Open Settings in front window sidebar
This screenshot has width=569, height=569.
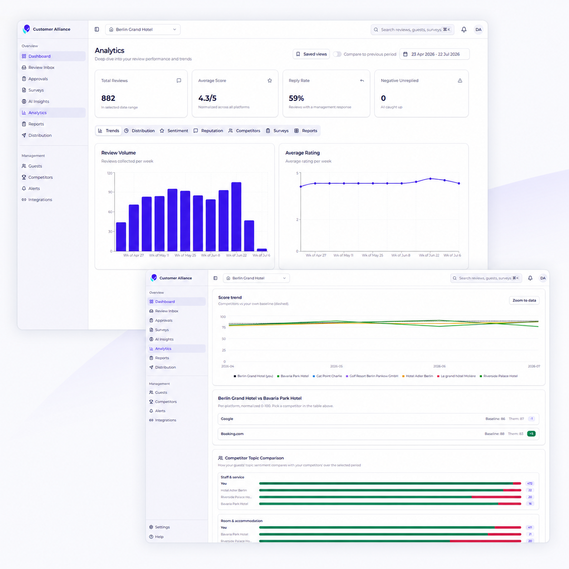pos(177,527)
